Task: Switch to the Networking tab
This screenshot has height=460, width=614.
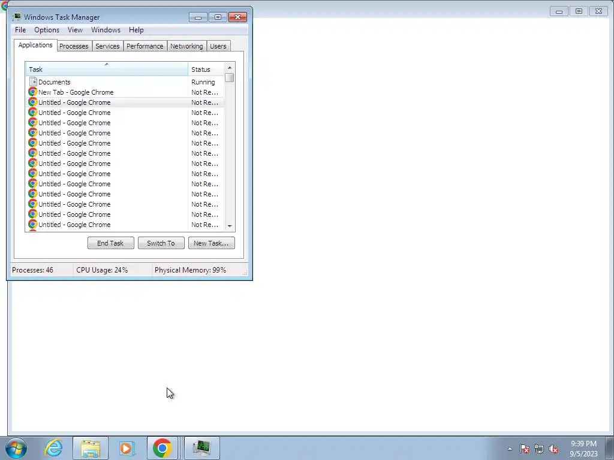Action: pyautogui.click(x=187, y=46)
